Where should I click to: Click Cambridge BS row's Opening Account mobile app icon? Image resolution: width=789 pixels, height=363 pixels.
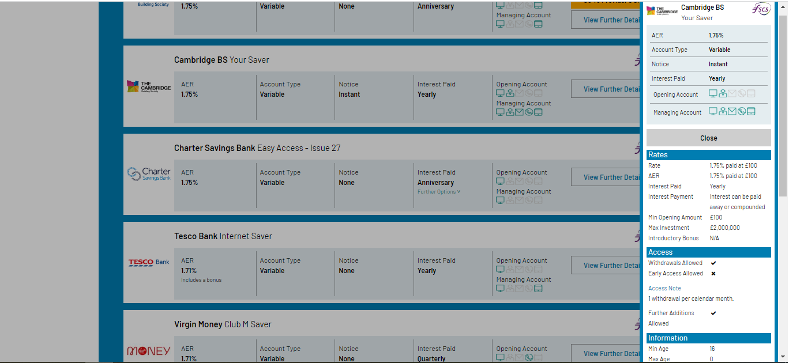(538, 93)
